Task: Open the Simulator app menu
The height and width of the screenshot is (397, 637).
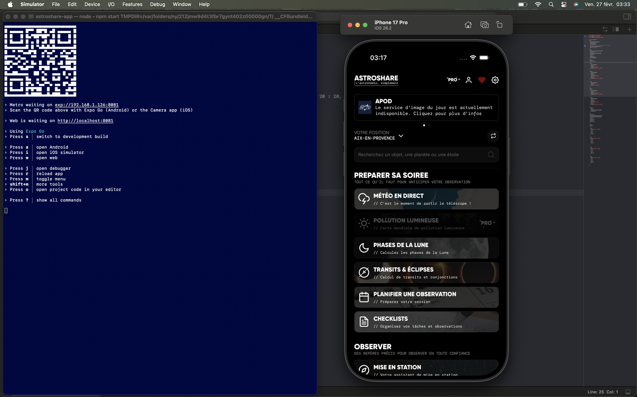Action: pos(32,4)
